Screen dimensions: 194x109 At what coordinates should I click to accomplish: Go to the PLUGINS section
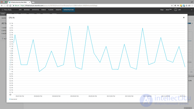click(51, 10)
